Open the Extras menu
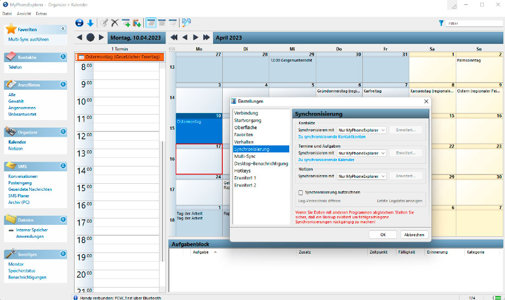Image resolution: width=505 pixels, height=300 pixels. coord(41,13)
